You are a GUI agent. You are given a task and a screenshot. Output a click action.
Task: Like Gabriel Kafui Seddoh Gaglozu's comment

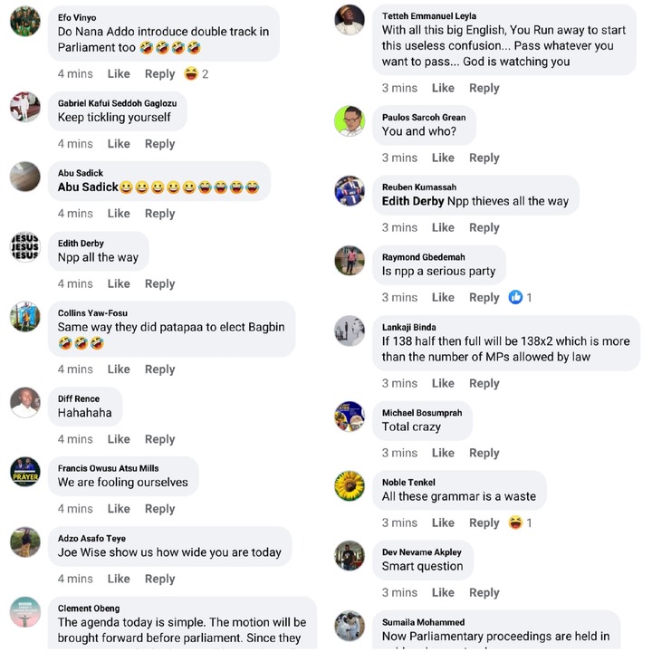coord(119,143)
